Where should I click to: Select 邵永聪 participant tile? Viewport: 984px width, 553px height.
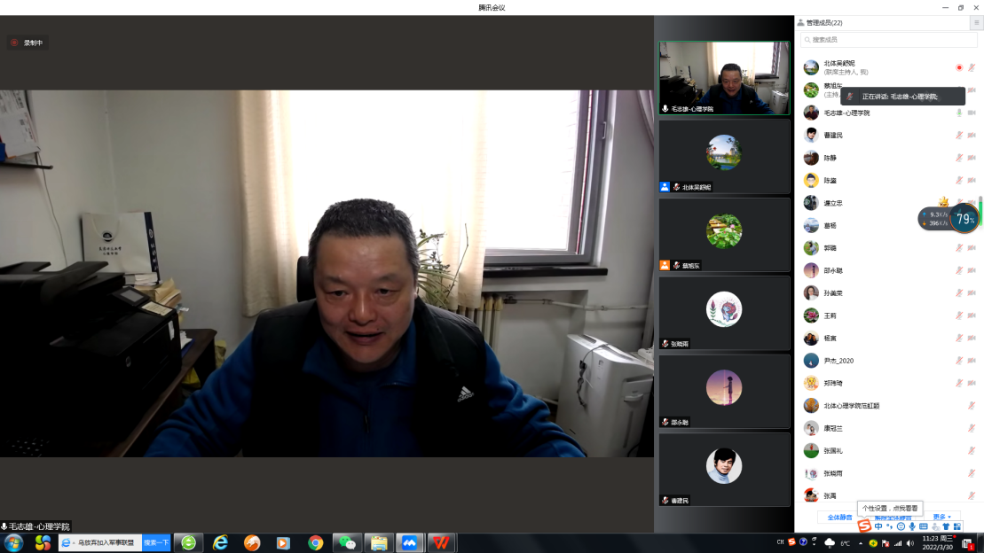[x=723, y=391]
